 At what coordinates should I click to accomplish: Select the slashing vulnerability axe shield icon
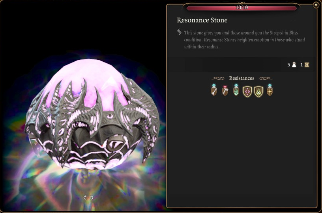pos(225,90)
